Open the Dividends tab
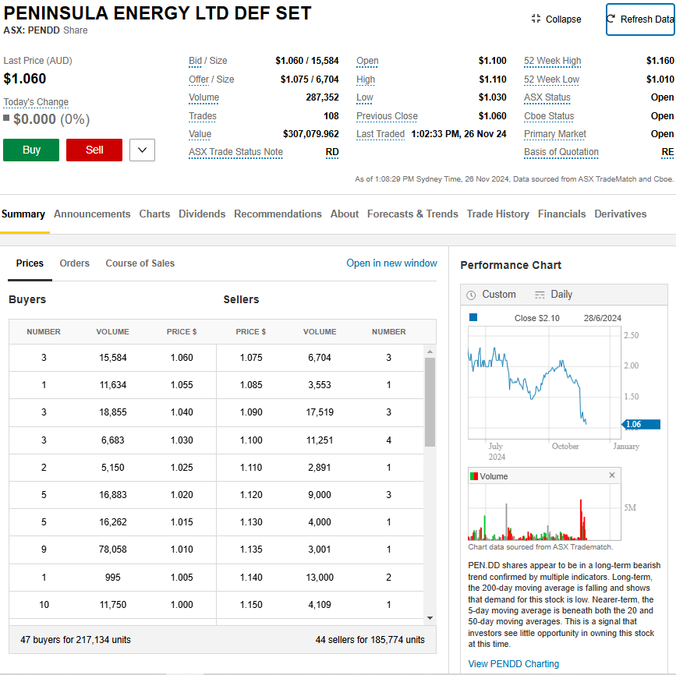 [202, 214]
